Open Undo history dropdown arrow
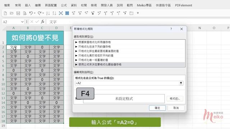230x129 pixels. 35,13
